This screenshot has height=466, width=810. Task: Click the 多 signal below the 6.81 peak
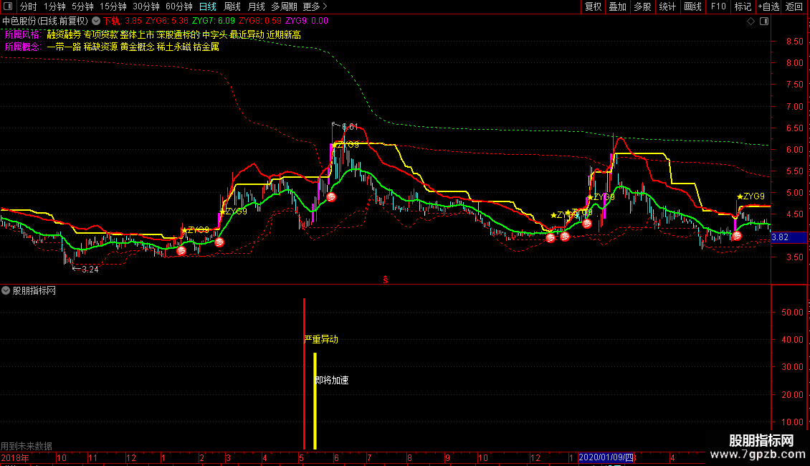tap(331, 197)
